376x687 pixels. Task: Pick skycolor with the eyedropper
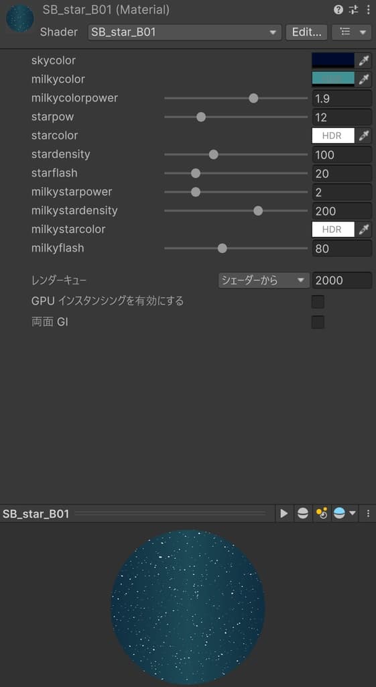tap(364, 60)
